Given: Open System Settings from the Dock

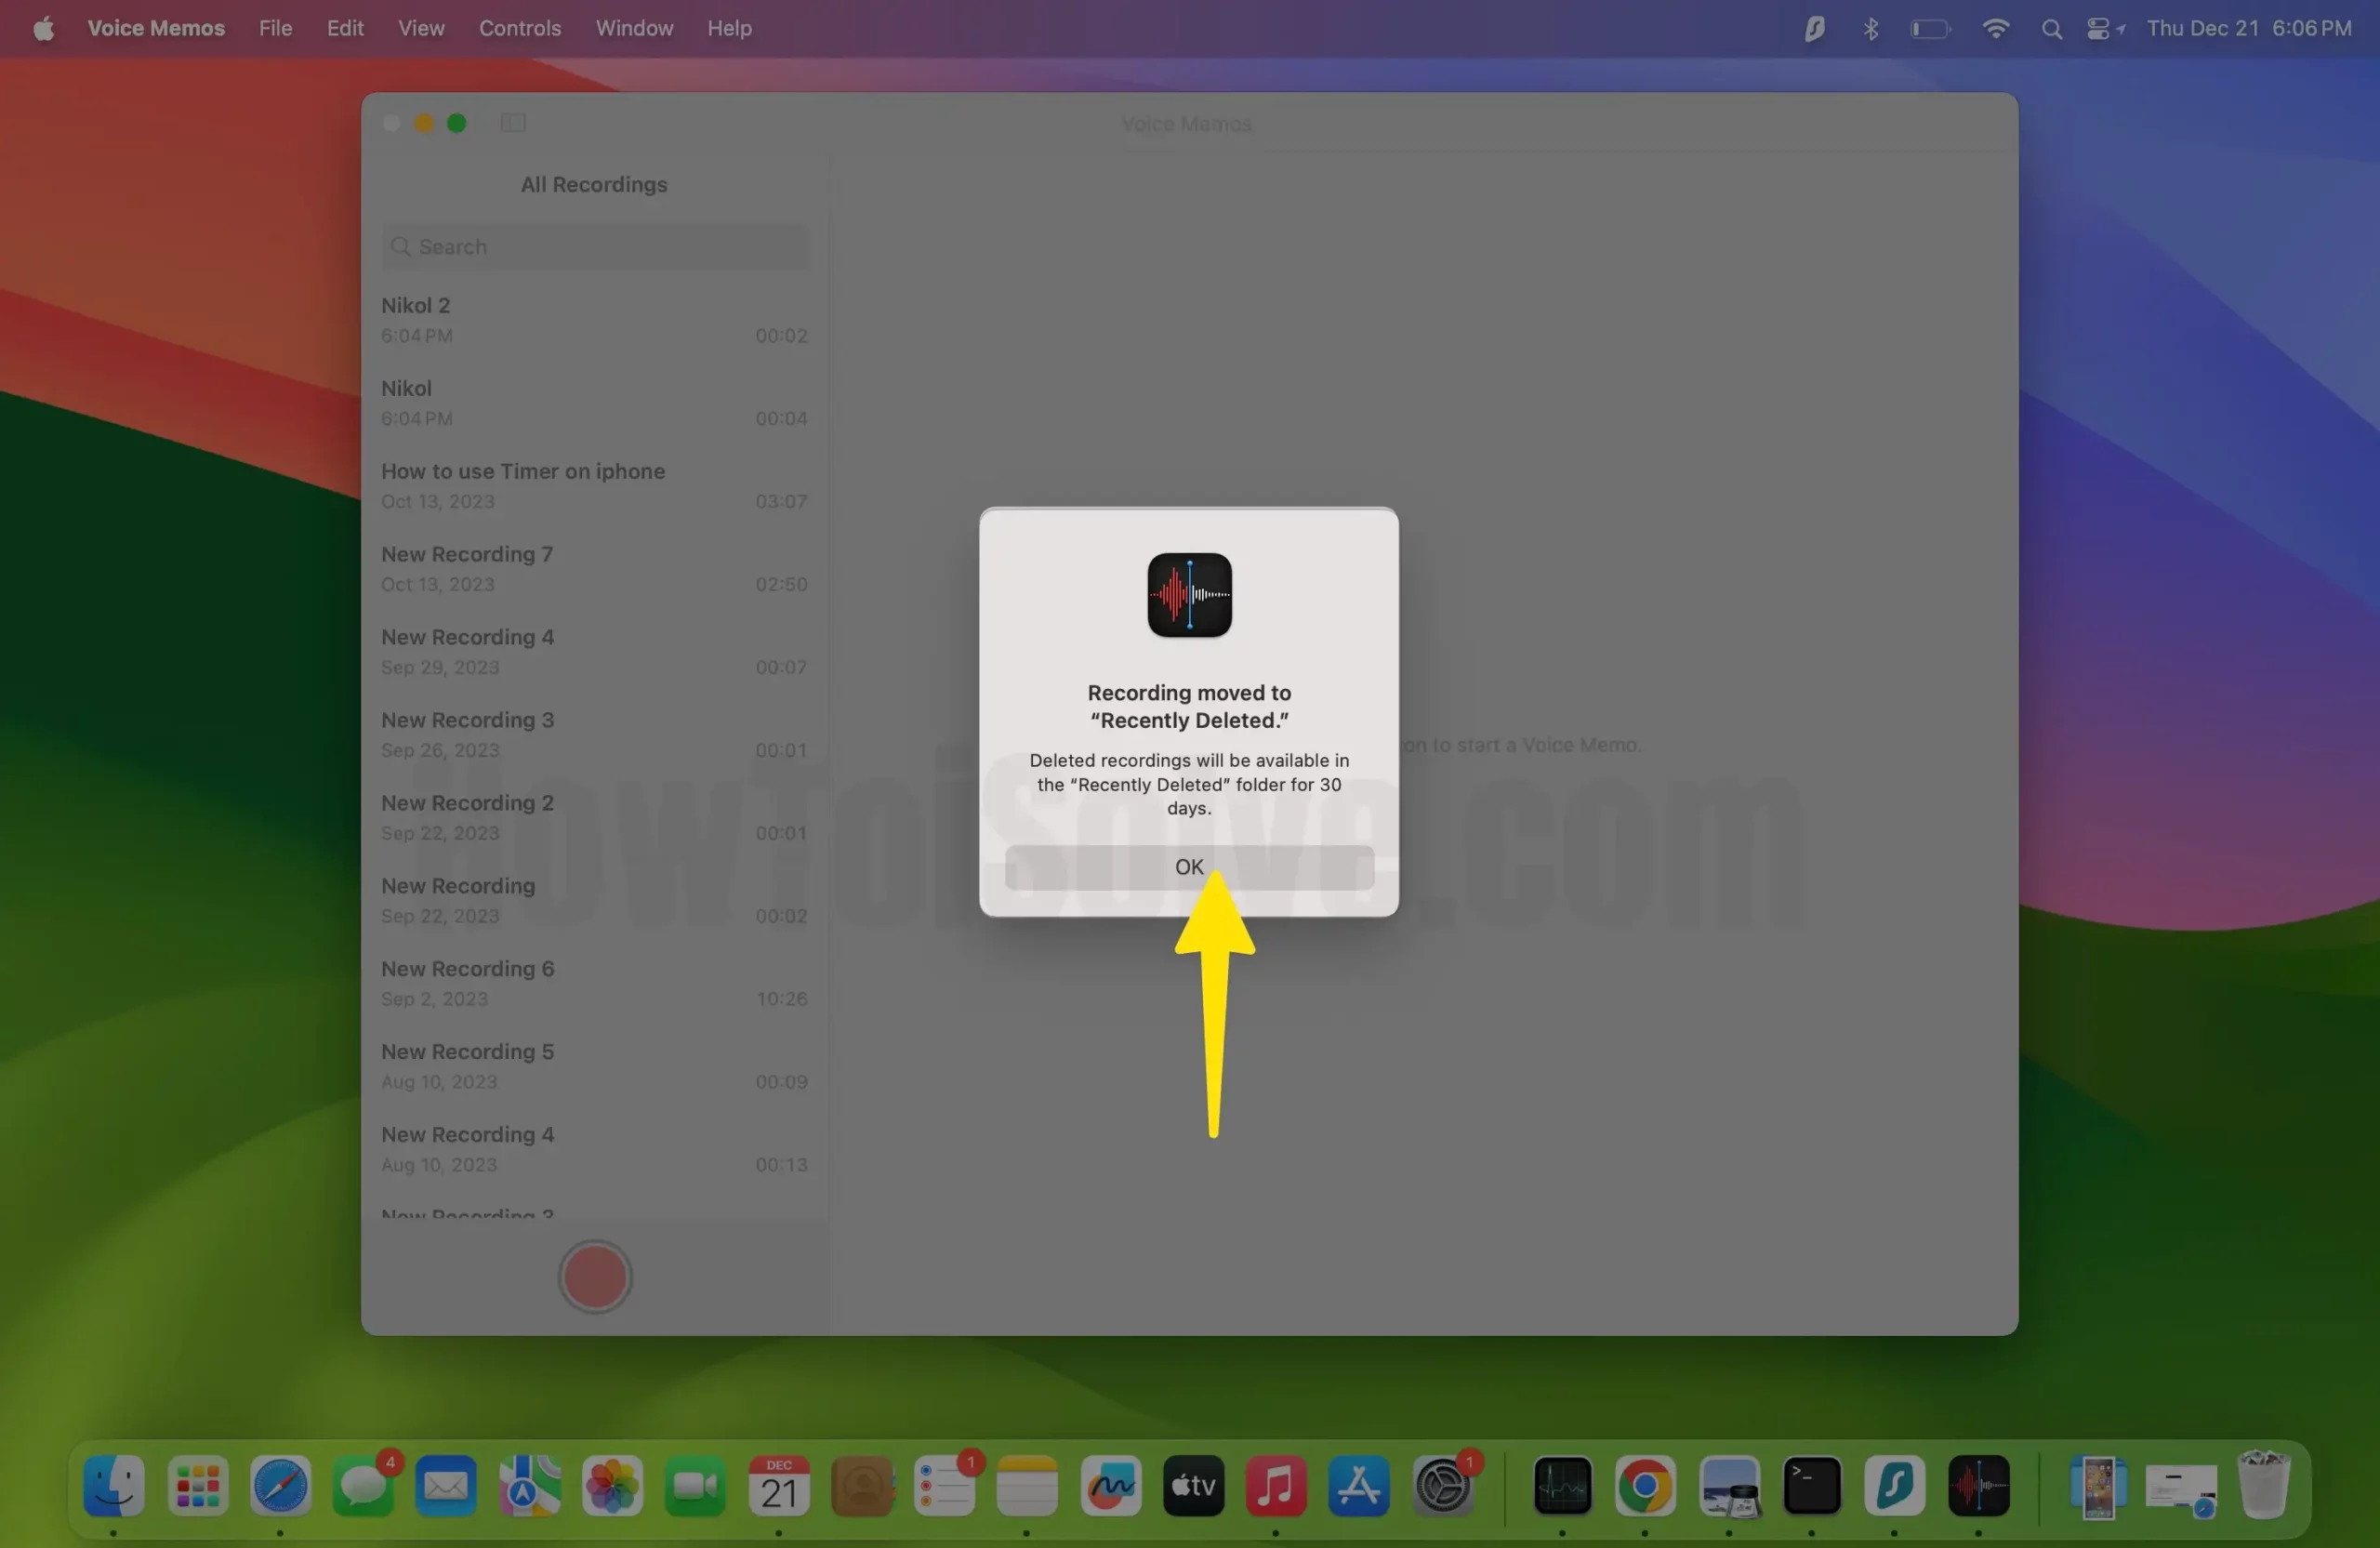Looking at the screenshot, I should tap(1443, 1485).
